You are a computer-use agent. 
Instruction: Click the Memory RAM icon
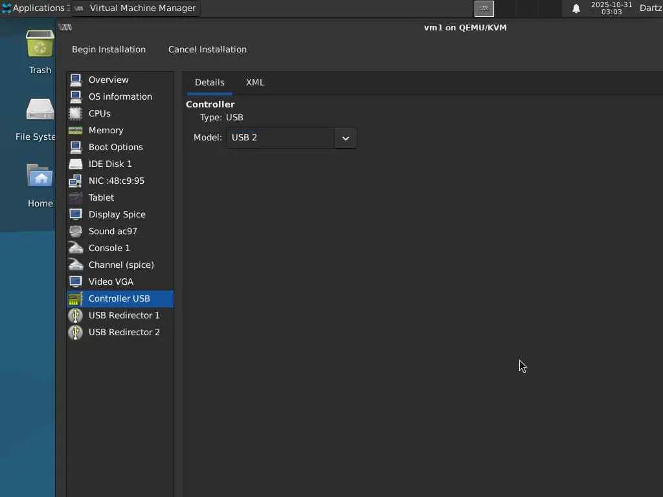(x=76, y=130)
